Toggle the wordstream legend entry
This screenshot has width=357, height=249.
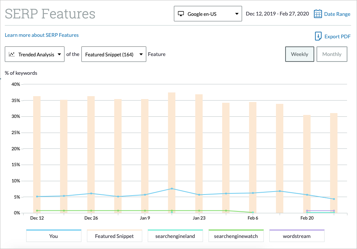coord(297,235)
